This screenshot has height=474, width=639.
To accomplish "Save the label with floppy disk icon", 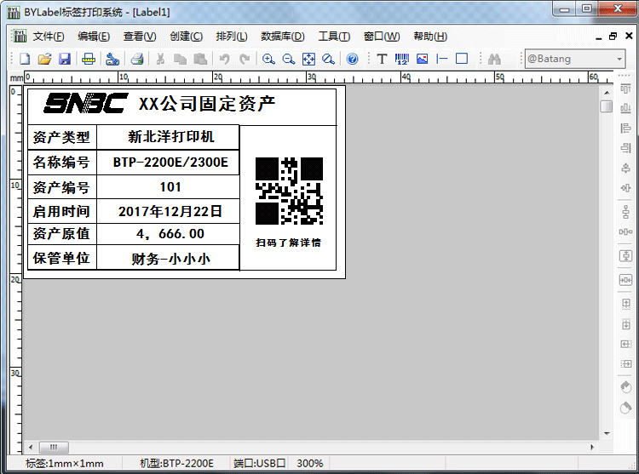I will pyautogui.click(x=65, y=59).
